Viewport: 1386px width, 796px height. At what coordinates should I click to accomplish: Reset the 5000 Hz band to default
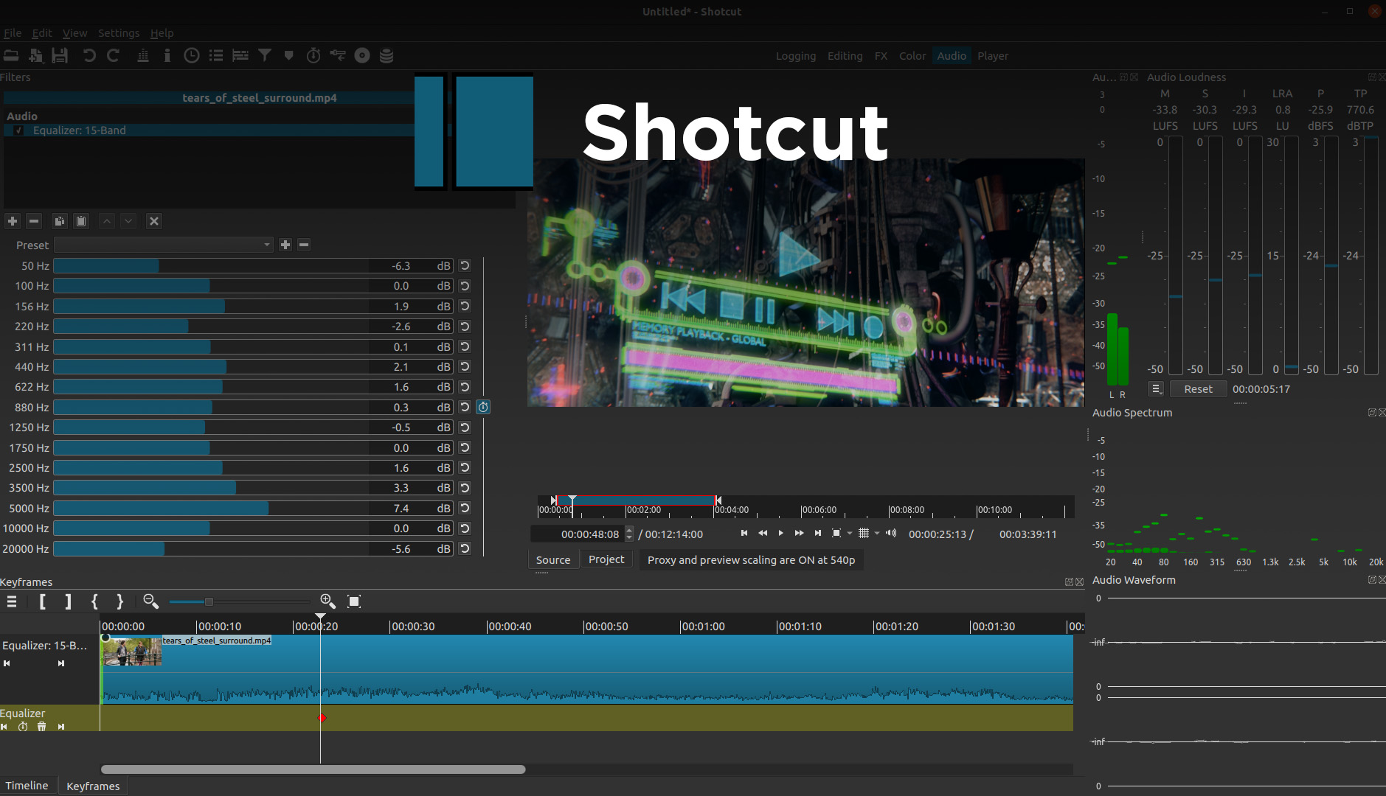coord(465,509)
